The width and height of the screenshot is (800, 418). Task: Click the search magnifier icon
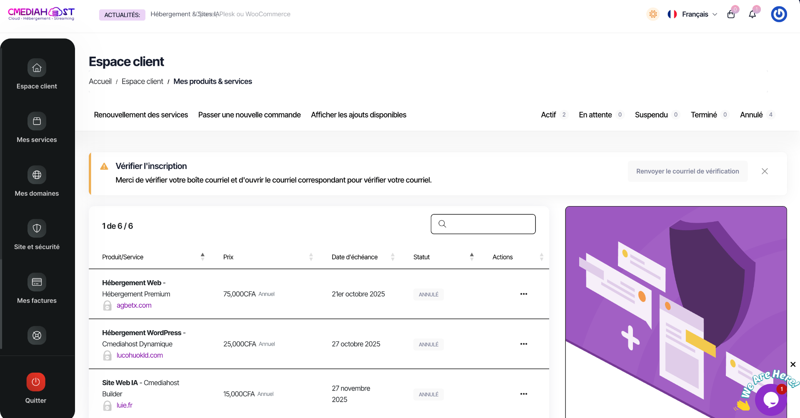coord(442,224)
